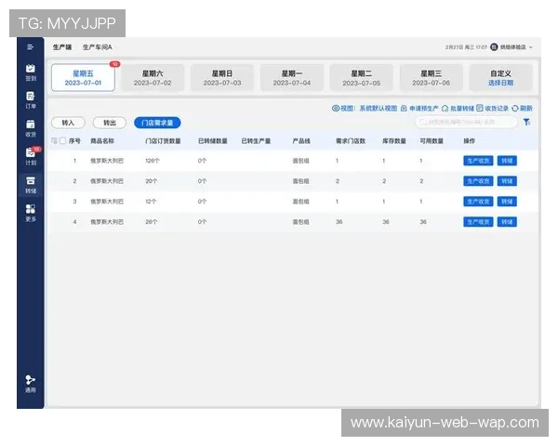Click the 需求门店数 column header
Image resolution: width=558 pixels, height=446 pixels.
point(351,141)
